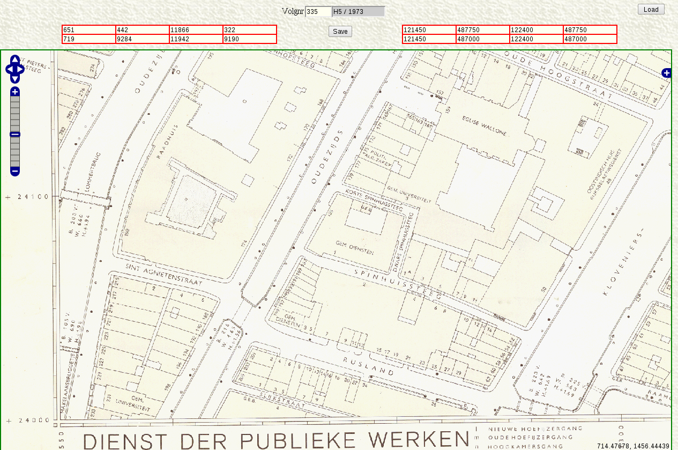Click the 24100 grid mark on the map margin

tap(33, 197)
